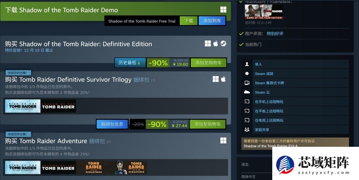
Task: Click the question mark next to Adventure bundle
Action: [108, 142]
